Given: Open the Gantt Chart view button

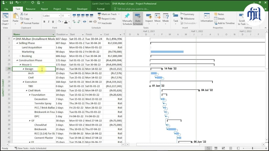Looking at the screenshot, I should click(x=5, y=19).
